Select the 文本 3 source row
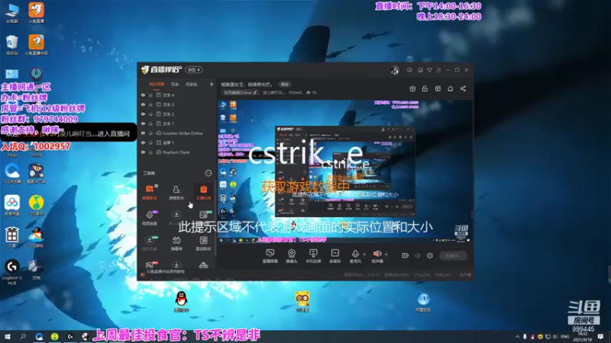 point(177,104)
